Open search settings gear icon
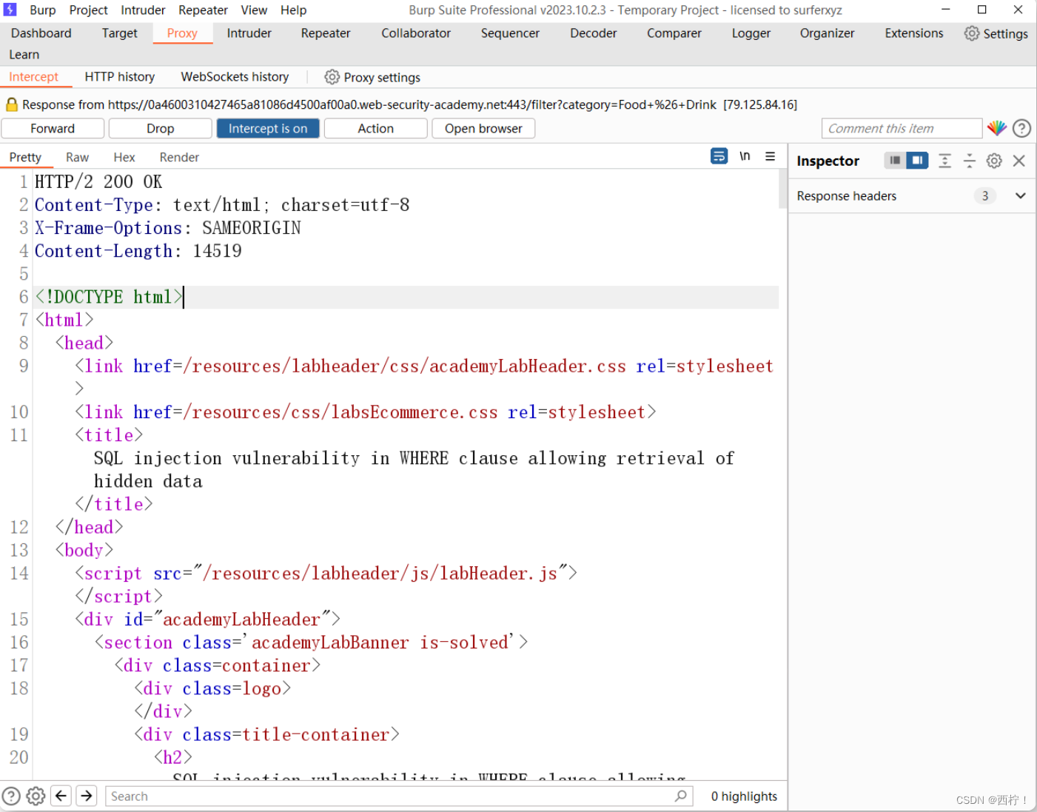Viewport: 1037px width, 812px height. (36, 796)
